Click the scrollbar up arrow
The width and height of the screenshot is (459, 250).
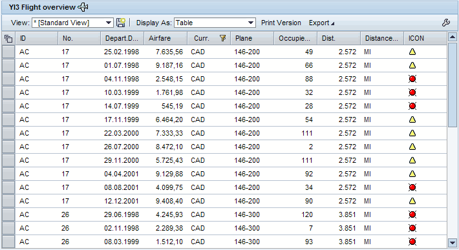453,37
